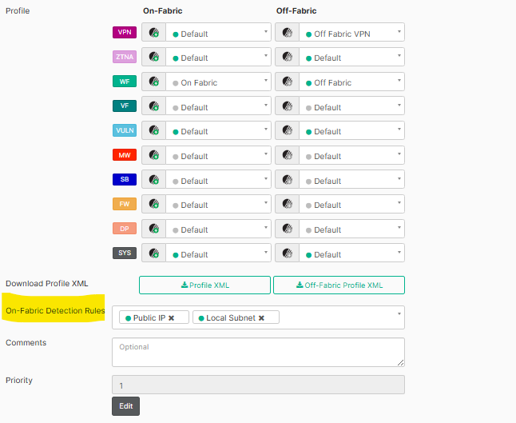Download the Profile XML
516x423 pixels.
pyautogui.click(x=204, y=285)
